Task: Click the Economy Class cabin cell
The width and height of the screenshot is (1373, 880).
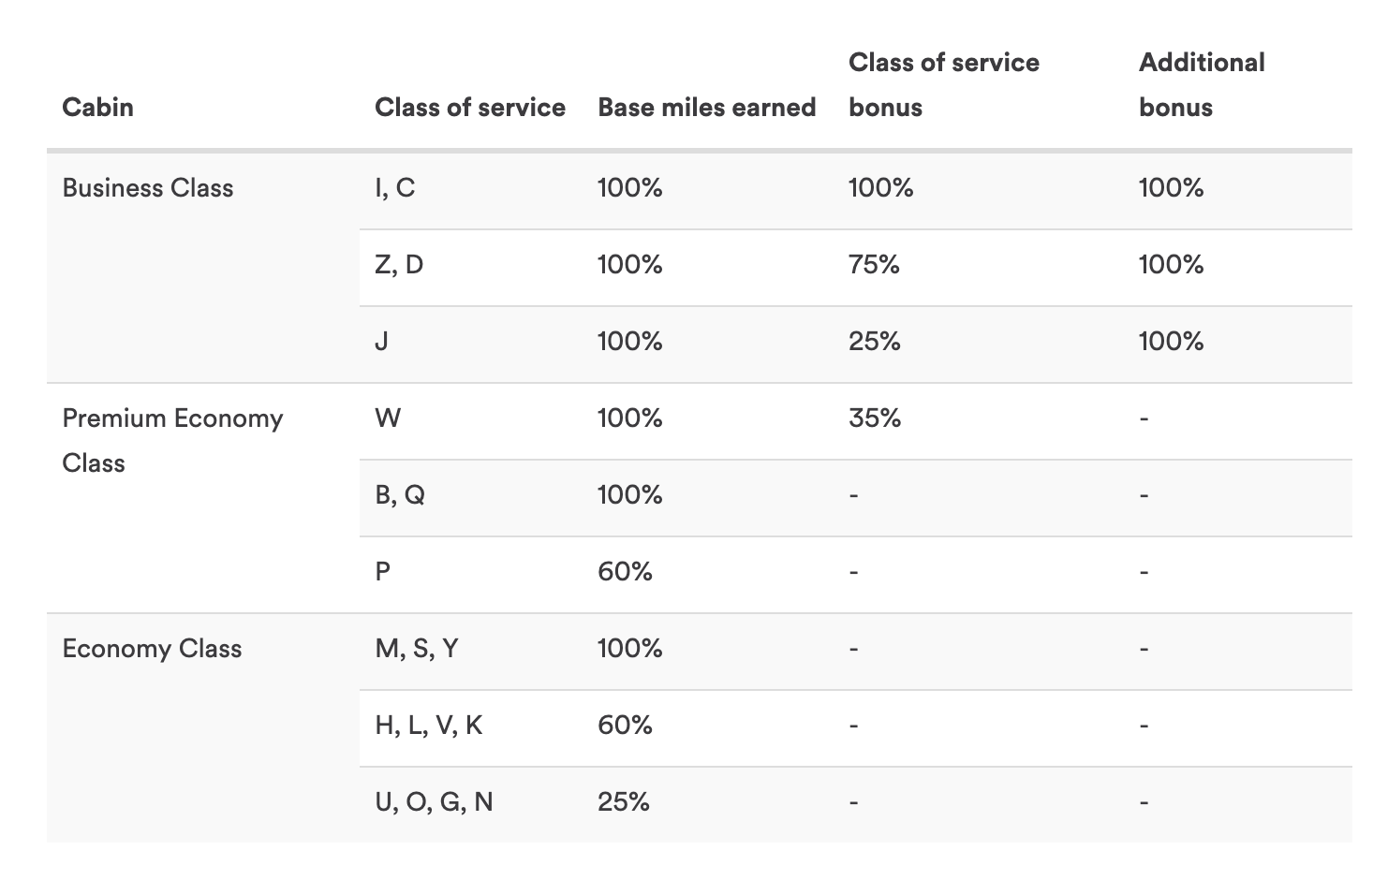Action: [x=152, y=649]
